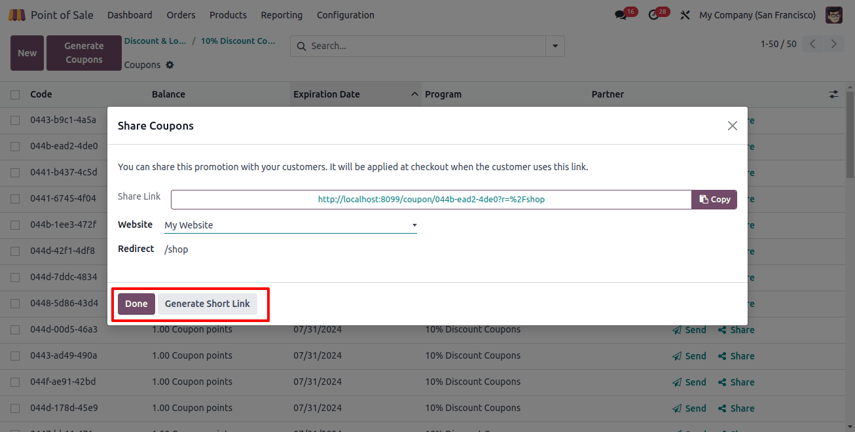
Task: Go to next page arrow
Action: point(833,44)
